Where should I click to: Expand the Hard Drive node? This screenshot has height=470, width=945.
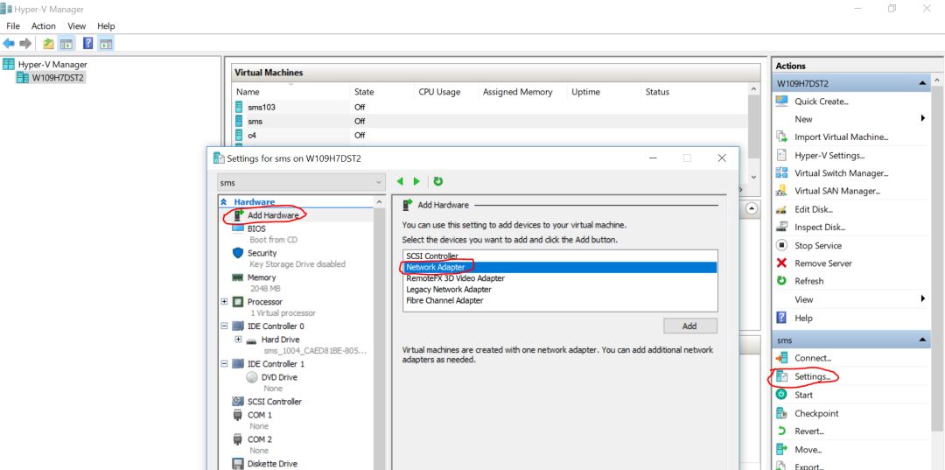pos(238,340)
